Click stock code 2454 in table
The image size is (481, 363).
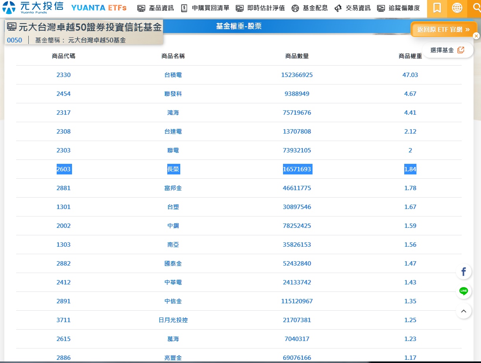[x=63, y=94]
